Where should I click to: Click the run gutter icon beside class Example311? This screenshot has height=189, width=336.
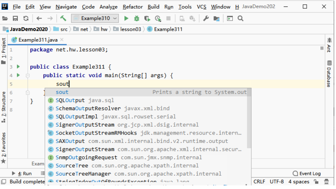pyautogui.click(x=18, y=67)
